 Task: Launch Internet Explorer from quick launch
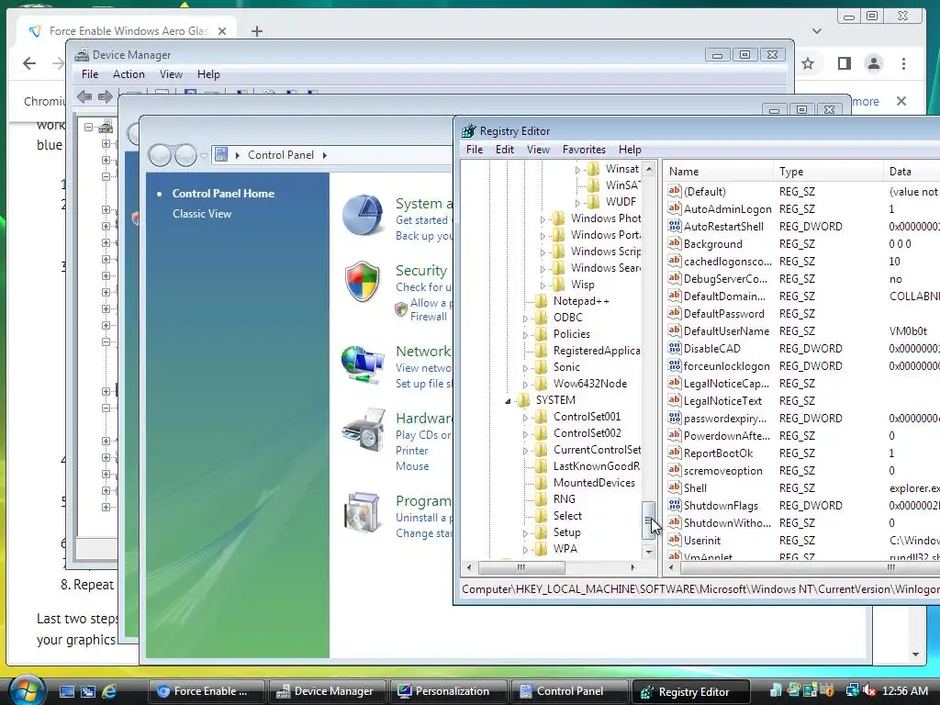pos(109,692)
